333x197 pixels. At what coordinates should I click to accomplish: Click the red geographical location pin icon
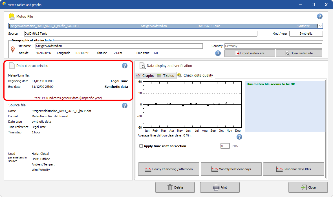click(x=13, y=50)
